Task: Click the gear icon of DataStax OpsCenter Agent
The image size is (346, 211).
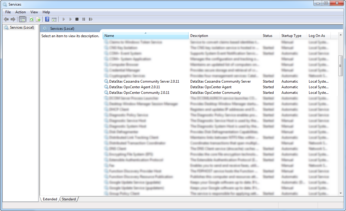Action: click(x=106, y=87)
